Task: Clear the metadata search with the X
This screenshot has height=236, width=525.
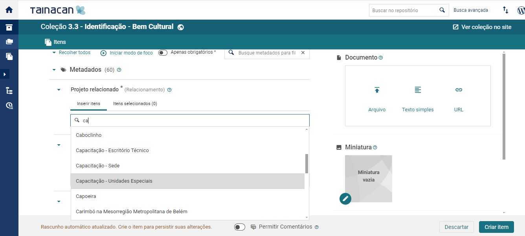Action: tap(303, 53)
